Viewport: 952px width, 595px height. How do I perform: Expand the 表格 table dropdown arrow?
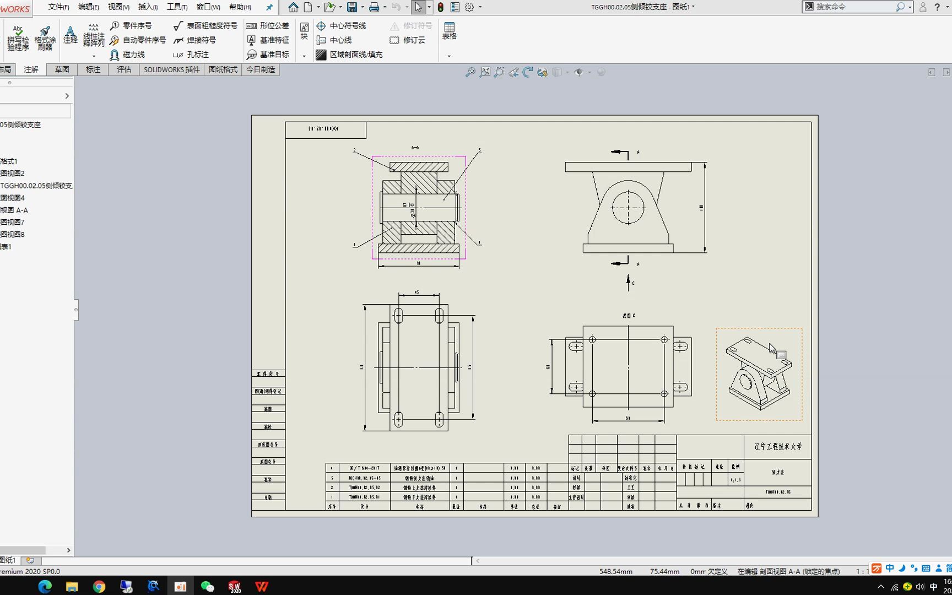coord(449,55)
